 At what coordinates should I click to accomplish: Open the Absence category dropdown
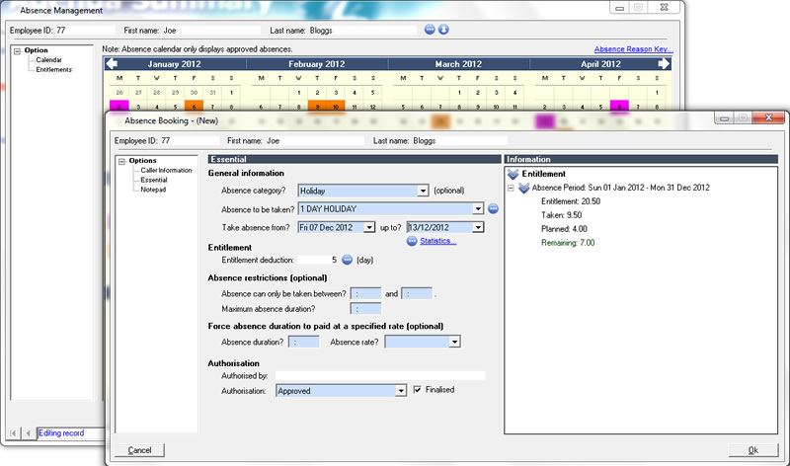pyautogui.click(x=423, y=191)
